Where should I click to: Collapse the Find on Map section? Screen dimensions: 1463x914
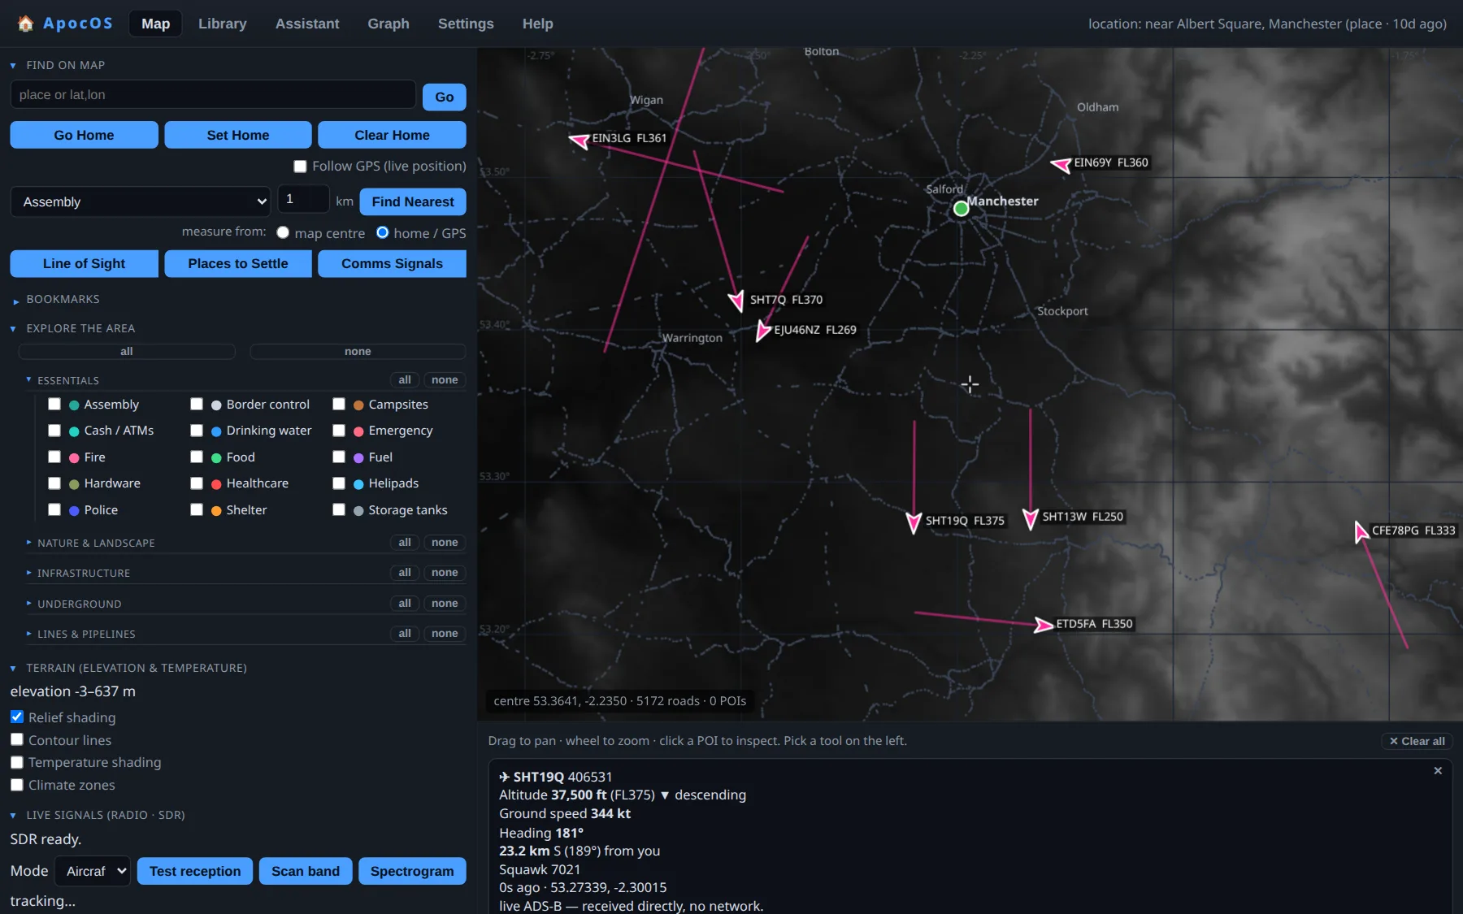[x=65, y=65]
